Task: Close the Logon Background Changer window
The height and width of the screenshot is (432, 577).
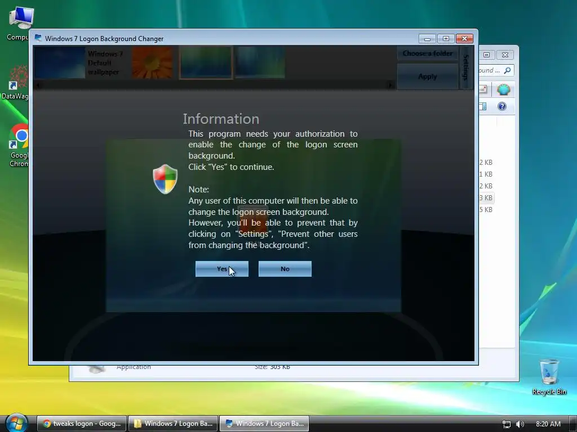Action: pos(464,39)
